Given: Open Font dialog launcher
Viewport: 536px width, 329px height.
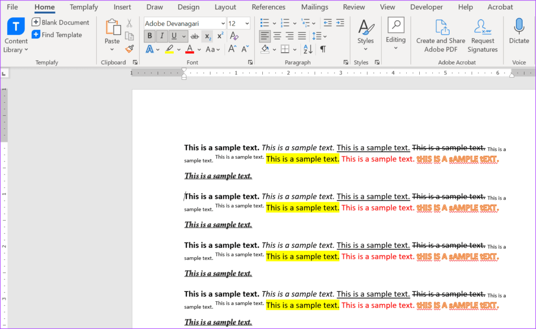Looking at the screenshot, I should pyautogui.click(x=250, y=62).
